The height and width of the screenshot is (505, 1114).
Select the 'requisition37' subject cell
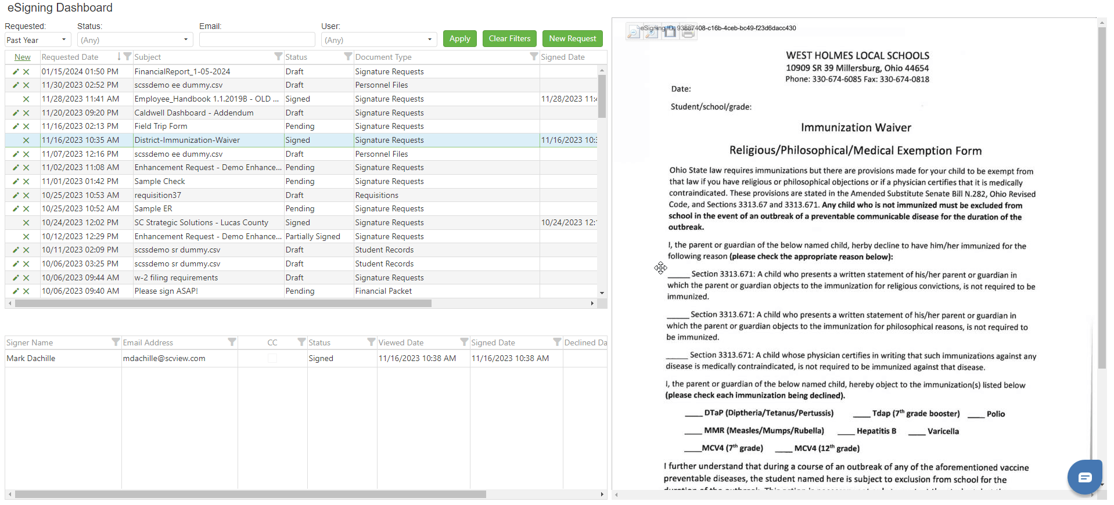point(209,195)
